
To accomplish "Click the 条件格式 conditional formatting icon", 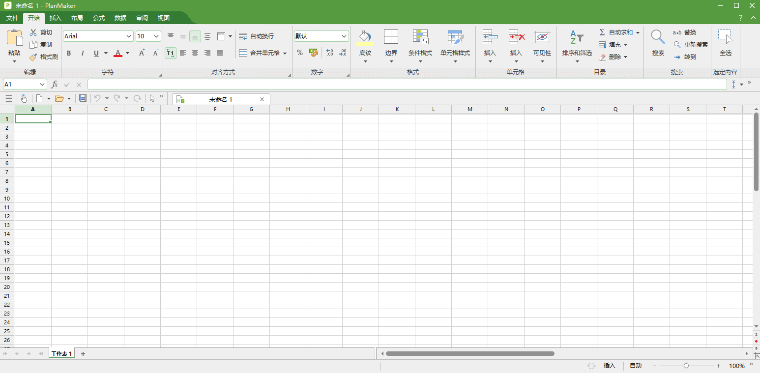I will (420, 37).
